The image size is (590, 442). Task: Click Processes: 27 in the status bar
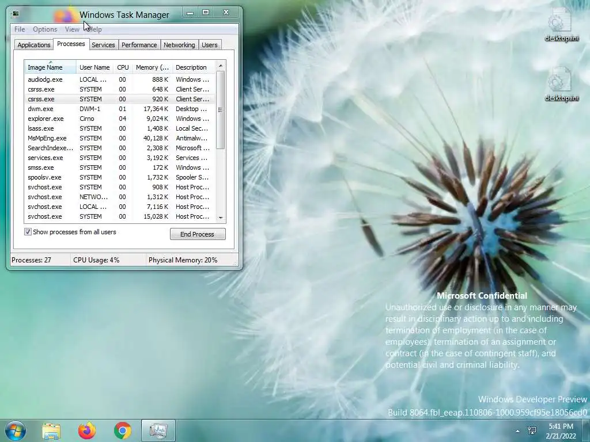coord(31,260)
